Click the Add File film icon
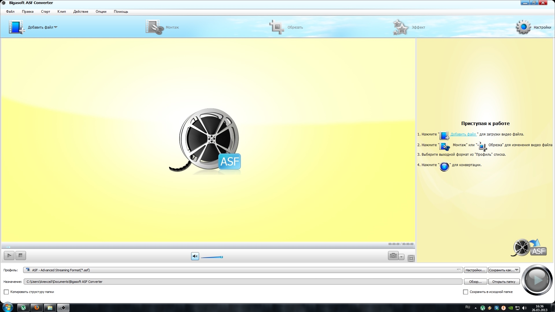555x312 pixels. coord(16,27)
